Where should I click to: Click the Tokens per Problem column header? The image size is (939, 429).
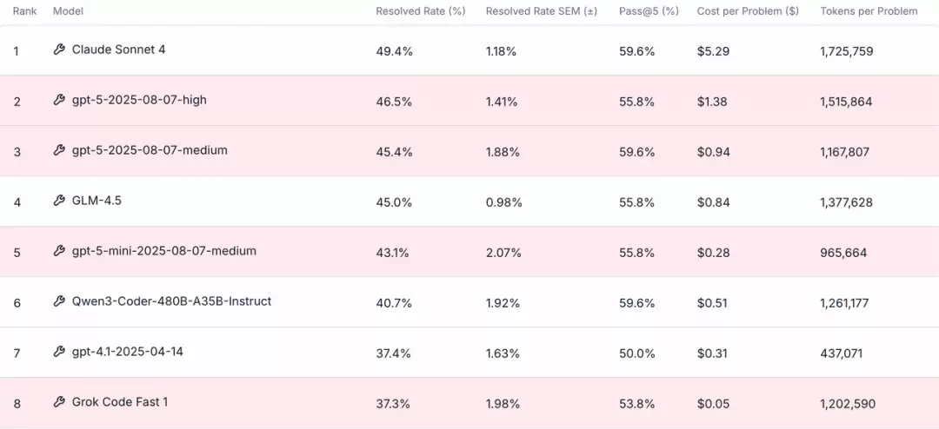(x=869, y=11)
